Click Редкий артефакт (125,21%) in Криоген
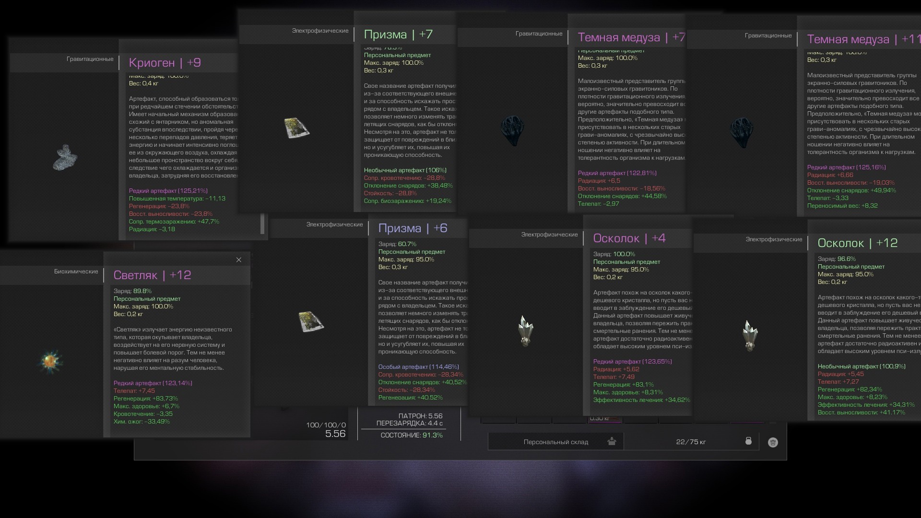This screenshot has height=518, width=921. pos(168,191)
